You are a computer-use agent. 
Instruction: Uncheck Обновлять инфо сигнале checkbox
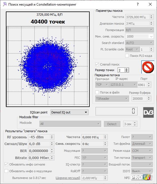pos(6,164)
